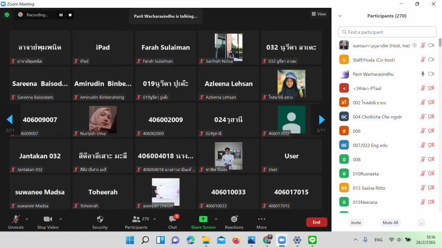Open the View layout menu

[x=319, y=14]
